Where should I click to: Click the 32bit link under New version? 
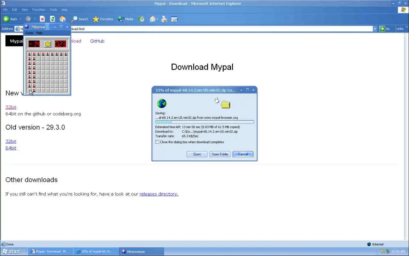click(11, 107)
